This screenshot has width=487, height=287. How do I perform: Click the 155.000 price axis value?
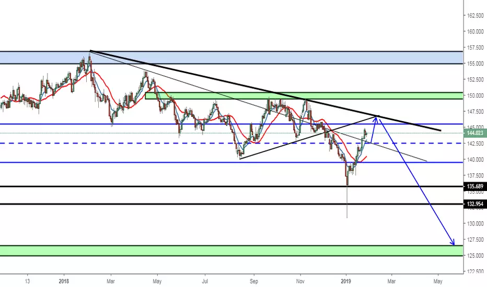point(475,64)
